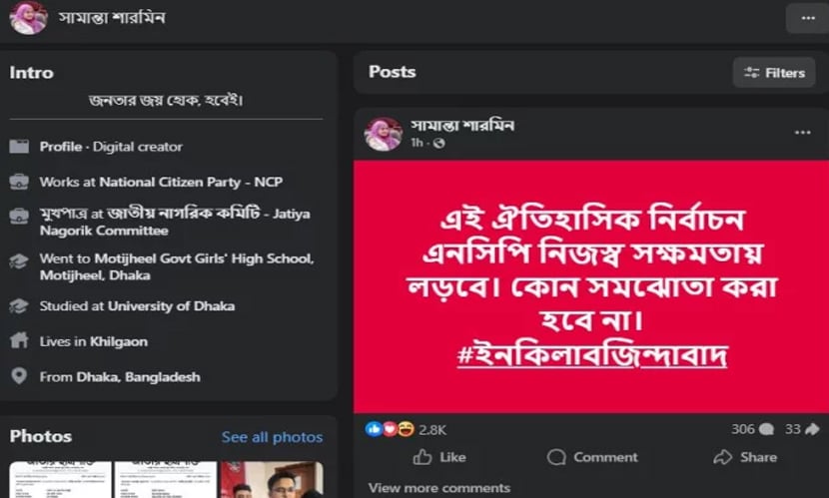Image resolution: width=829 pixels, height=498 pixels.
Task: Open the reaction emojis summary 2.8K
Action: coord(406,429)
